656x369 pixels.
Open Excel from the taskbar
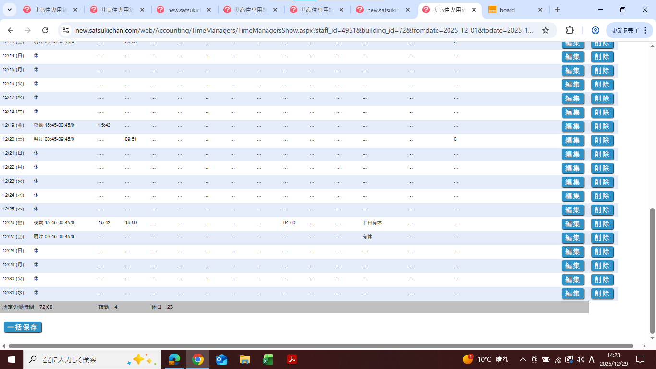tap(268, 359)
